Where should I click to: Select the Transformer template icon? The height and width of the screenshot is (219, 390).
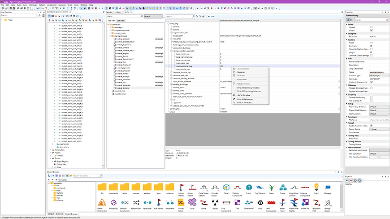coord(249,203)
